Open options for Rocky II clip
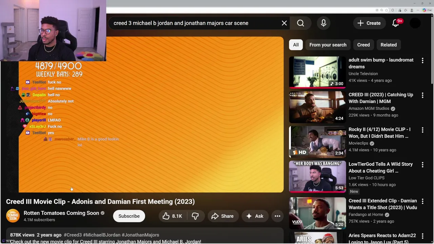434x244 pixels. click(422, 130)
